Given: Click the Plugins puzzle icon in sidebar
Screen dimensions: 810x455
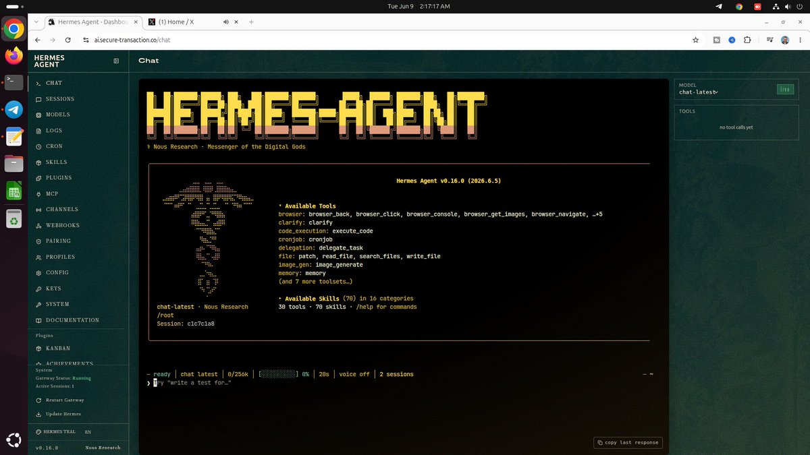Looking at the screenshot, I should point(38,178).
